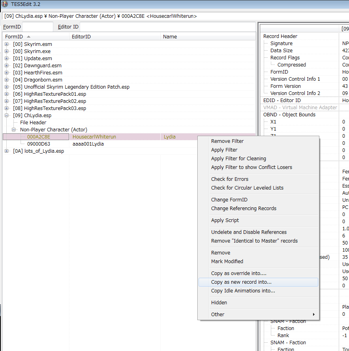This screenshot has height=351, width=349.
Task: Expand the [03] HearthFires.esm node
Action: point(6,73)
